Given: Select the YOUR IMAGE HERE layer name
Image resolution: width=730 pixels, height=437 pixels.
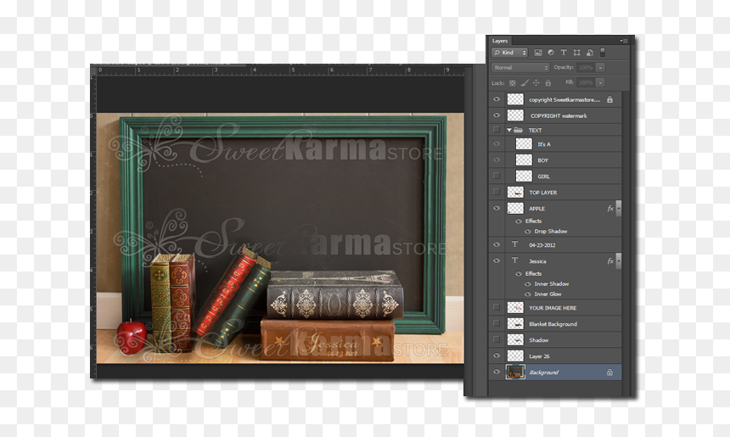Looking at the screenshot, I should tap(553, 308).
